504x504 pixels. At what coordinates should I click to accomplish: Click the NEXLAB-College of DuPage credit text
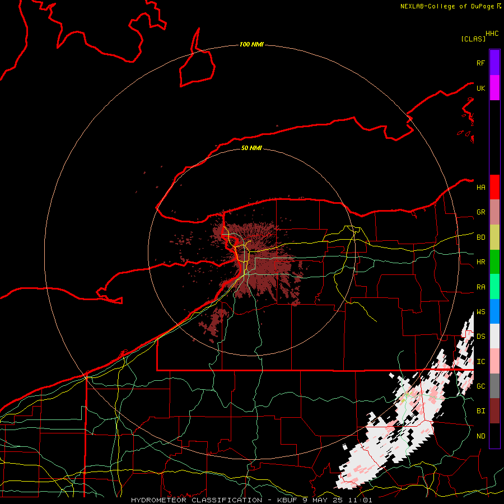tap(447, 6)
